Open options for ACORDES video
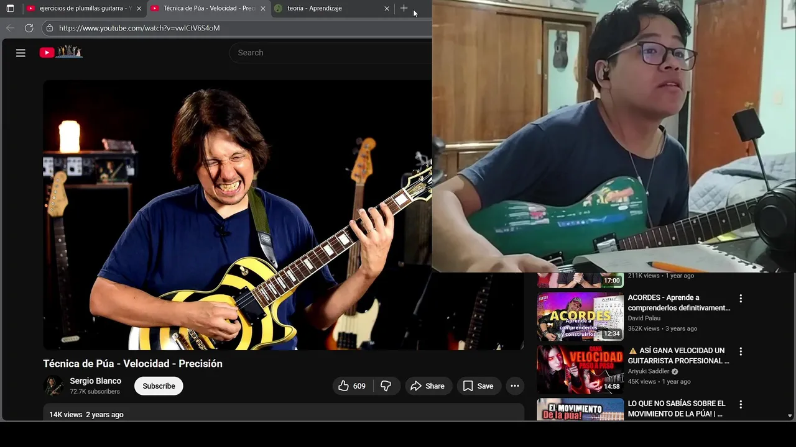Viewport: 796px width, 447px height. pyautogui.click(x=741, y=299)
